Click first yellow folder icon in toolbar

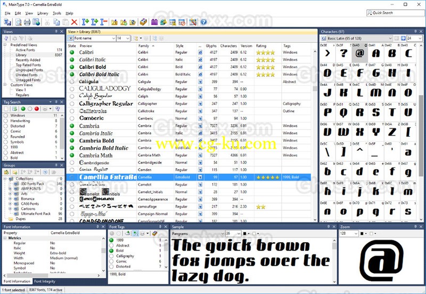[114, 22]
